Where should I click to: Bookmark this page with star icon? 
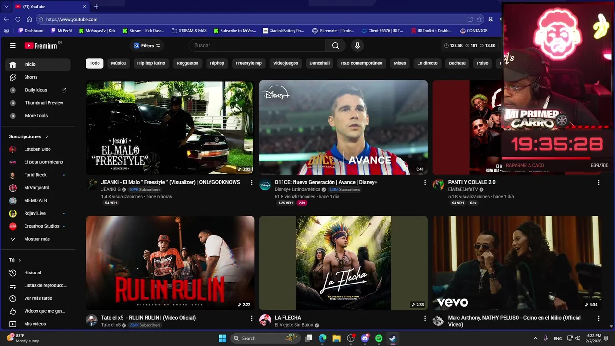click(x=479, y=19)
